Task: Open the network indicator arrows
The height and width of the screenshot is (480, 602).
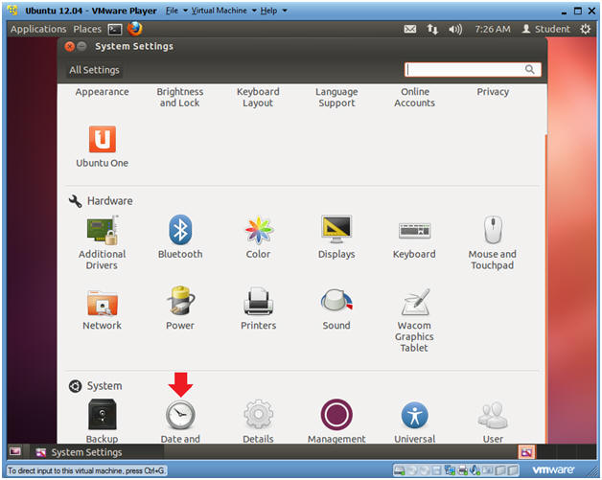Action: 432,29
